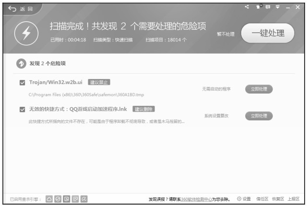
Task: Open the skin shirt icon
Action: click(259, 7)
